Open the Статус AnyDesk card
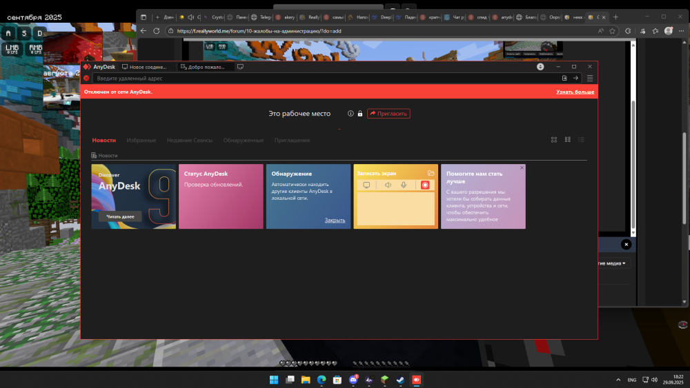The image size is (690, 388). pyautogui.click(x=221, y=196)
